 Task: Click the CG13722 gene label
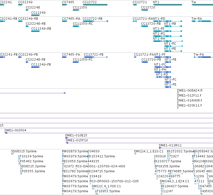click(90, 2)
